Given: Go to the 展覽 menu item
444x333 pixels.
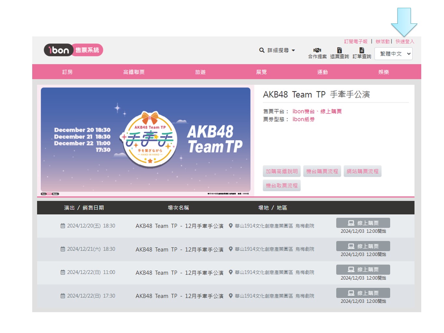Looking at the screenshot, I should click(261, 72).
